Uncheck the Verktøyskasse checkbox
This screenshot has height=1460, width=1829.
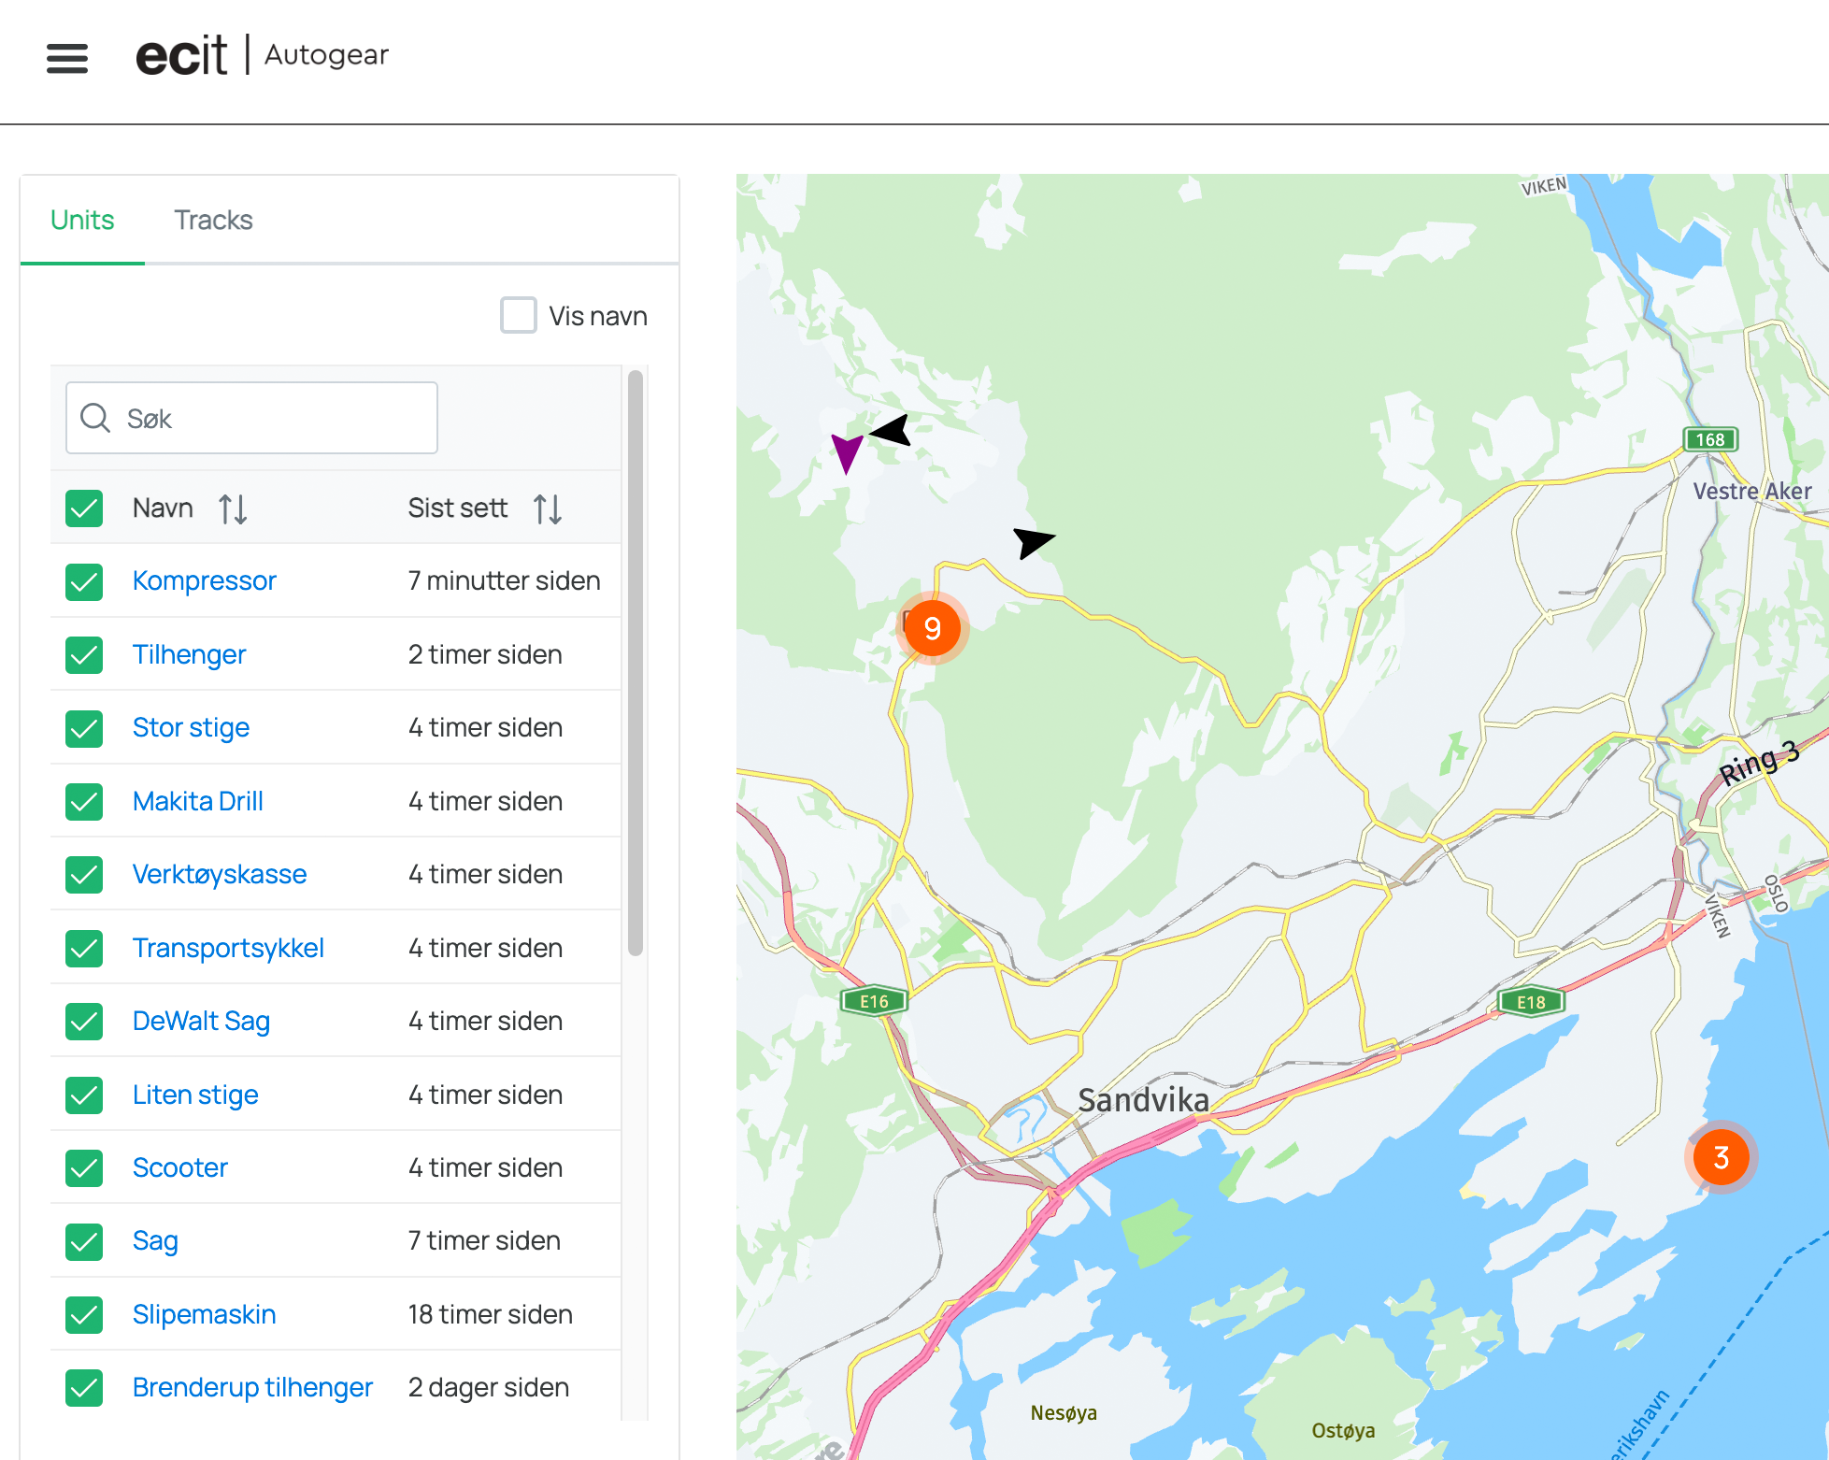[x=84, y=875]
